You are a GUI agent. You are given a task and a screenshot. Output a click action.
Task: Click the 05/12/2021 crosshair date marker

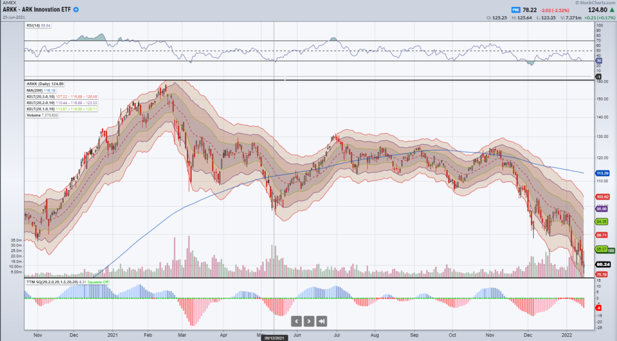coord(274,338)
